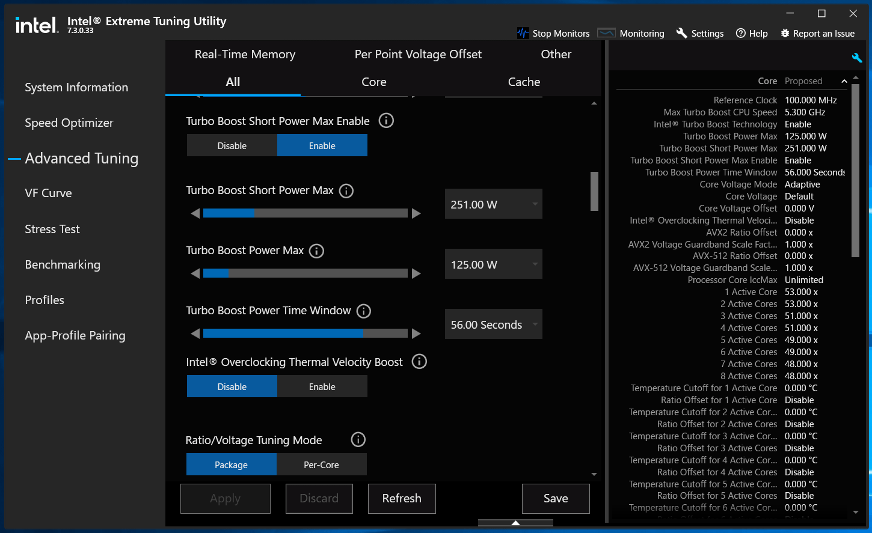Open Speed Optimizer section
Viewport: 872px width, 533px height.
pyautogui.click(x=69, y=123)
